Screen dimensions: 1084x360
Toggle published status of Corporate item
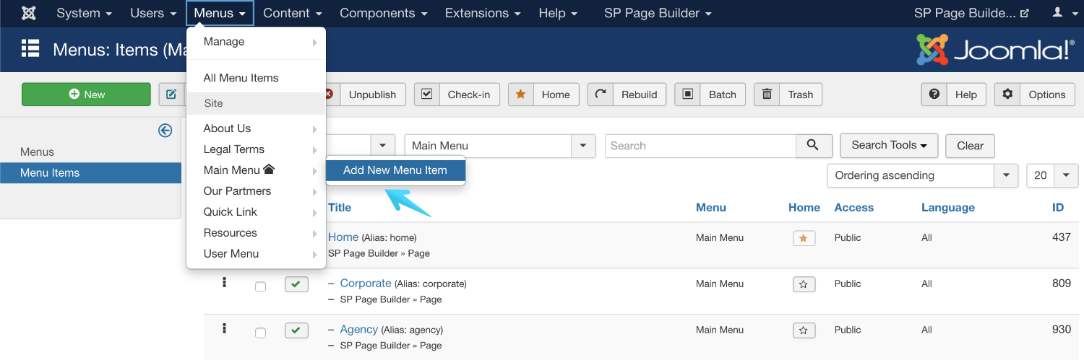296,284
